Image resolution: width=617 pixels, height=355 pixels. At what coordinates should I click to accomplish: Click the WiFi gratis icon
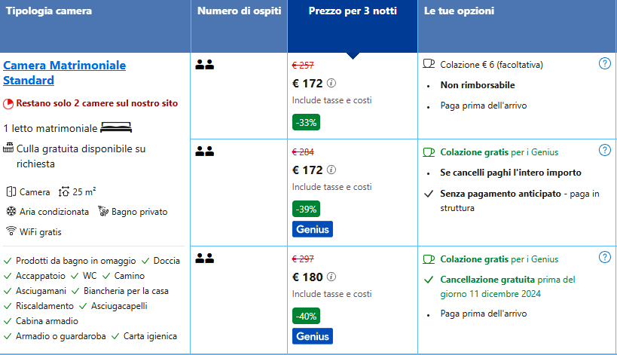[x=11, y=231]
